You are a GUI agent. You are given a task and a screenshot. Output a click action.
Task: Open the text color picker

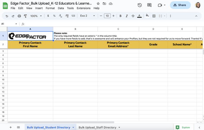pos(139,16)
